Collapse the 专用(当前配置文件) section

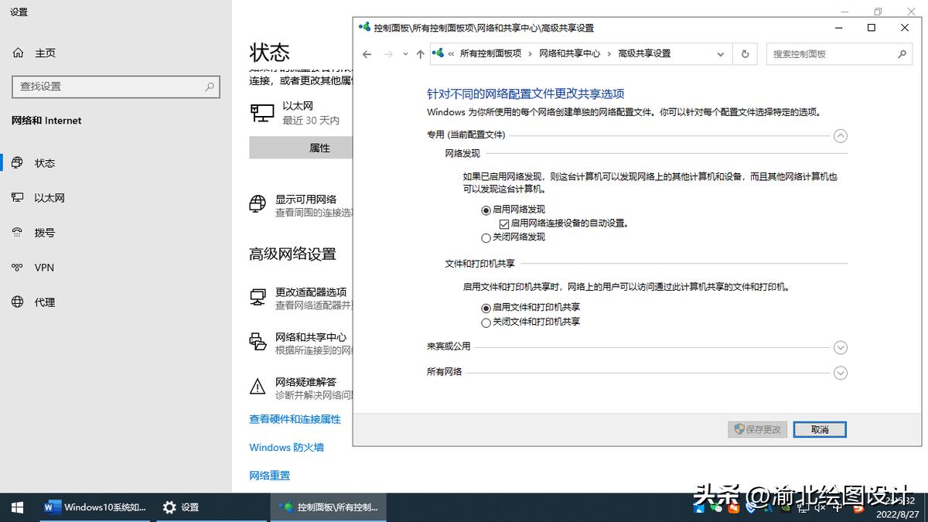point(841,135)
